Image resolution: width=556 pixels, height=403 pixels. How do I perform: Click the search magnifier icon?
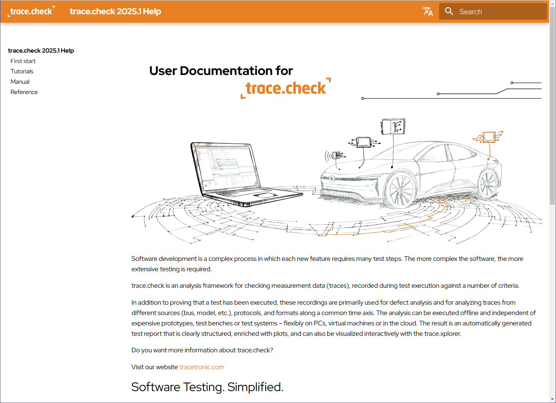coord(449,11)
